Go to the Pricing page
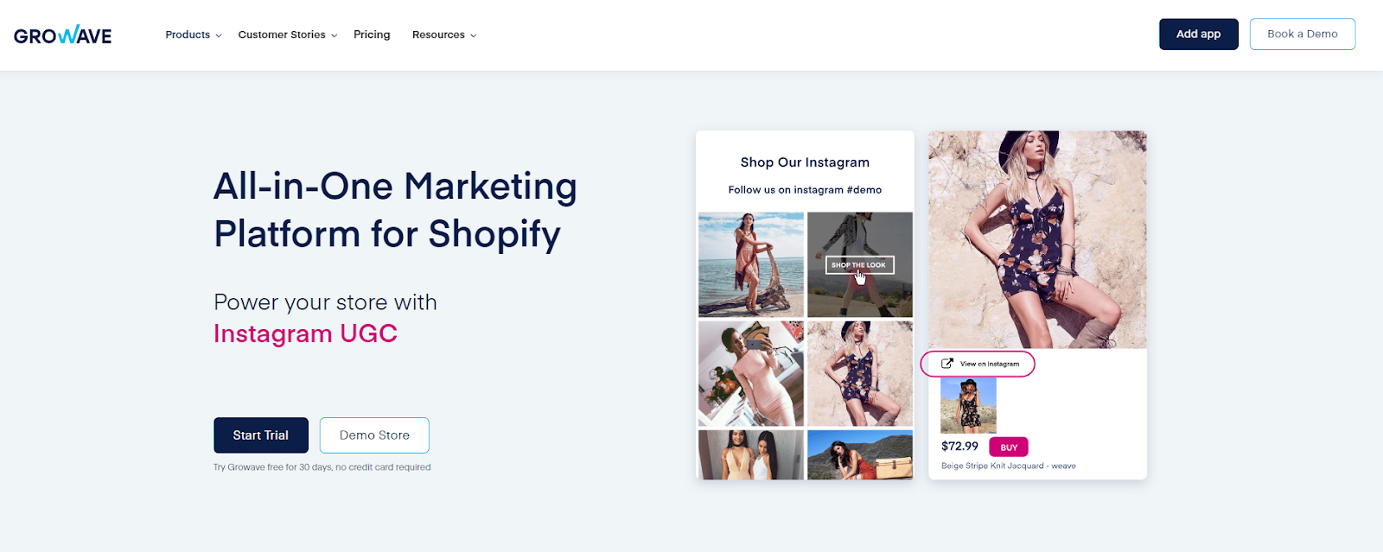 click(372, 35)
